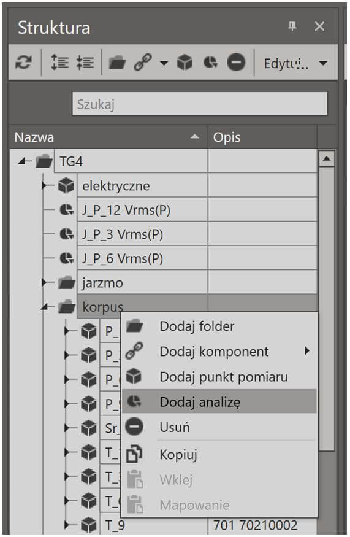The height and width of the screenshot is (537, 350).
Task: Open the Dodaj komponent submenu
Action: click(x=219, y=352)
